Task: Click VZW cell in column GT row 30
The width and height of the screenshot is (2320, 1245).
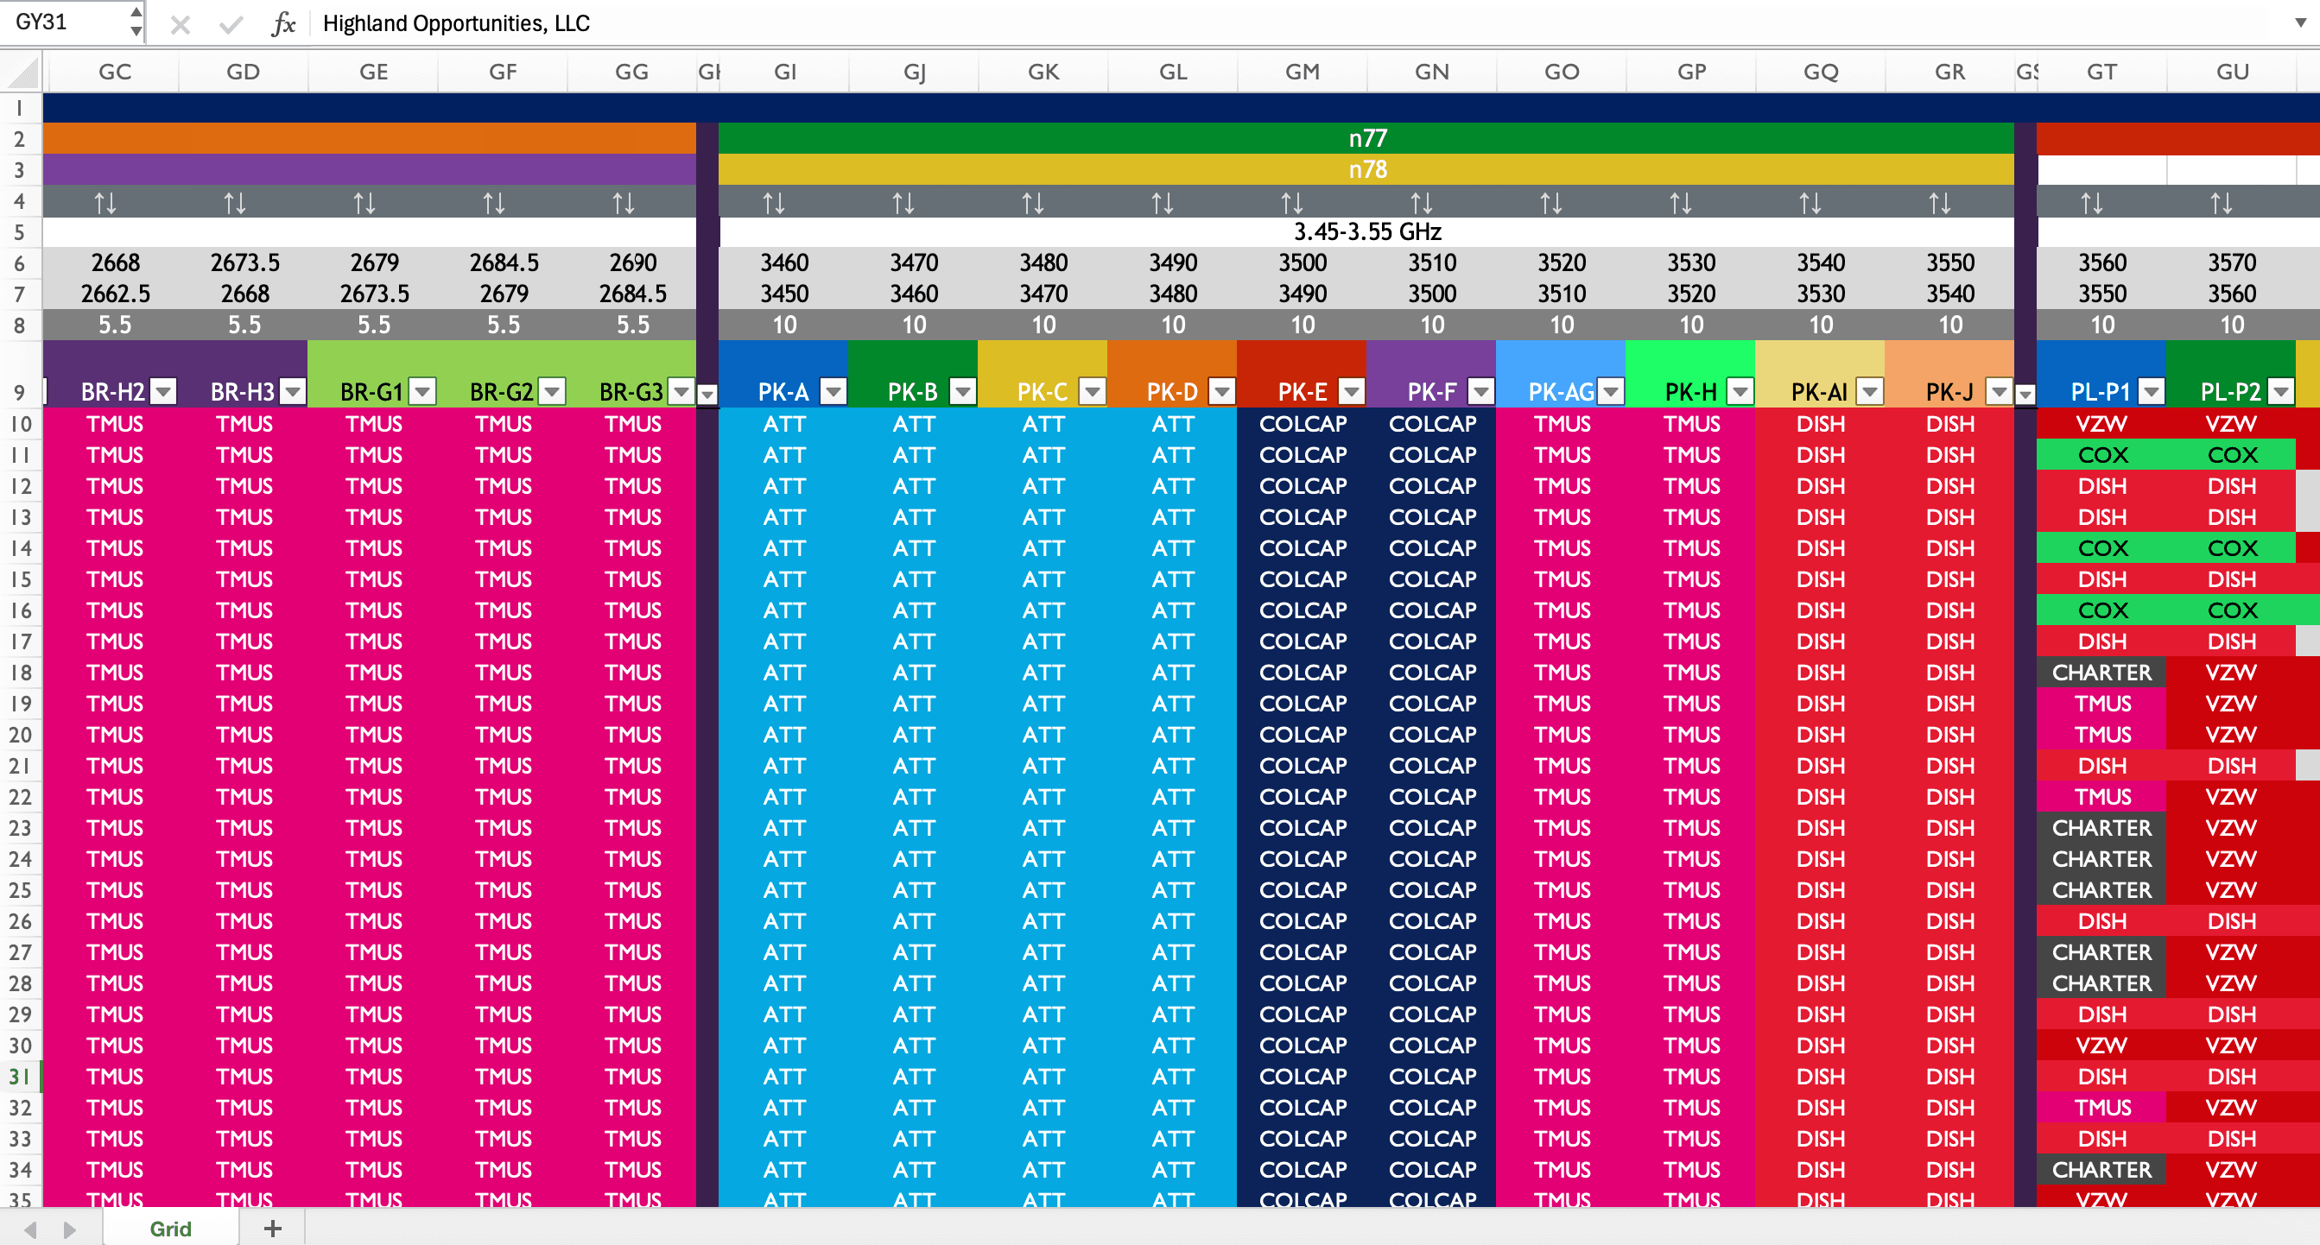Action: tap(2102, 1046)
